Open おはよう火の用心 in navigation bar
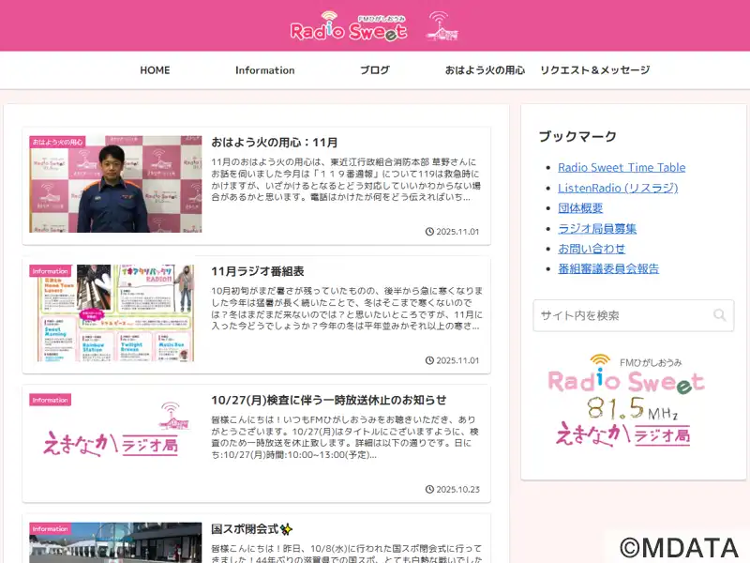The image size is (750, 563). (485, 70)
